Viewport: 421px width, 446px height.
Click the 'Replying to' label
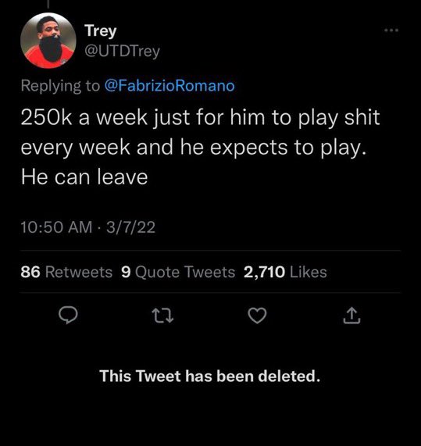click(60, 86)
